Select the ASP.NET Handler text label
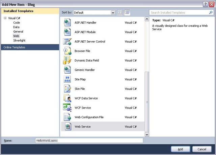 (x=85, y=23)
